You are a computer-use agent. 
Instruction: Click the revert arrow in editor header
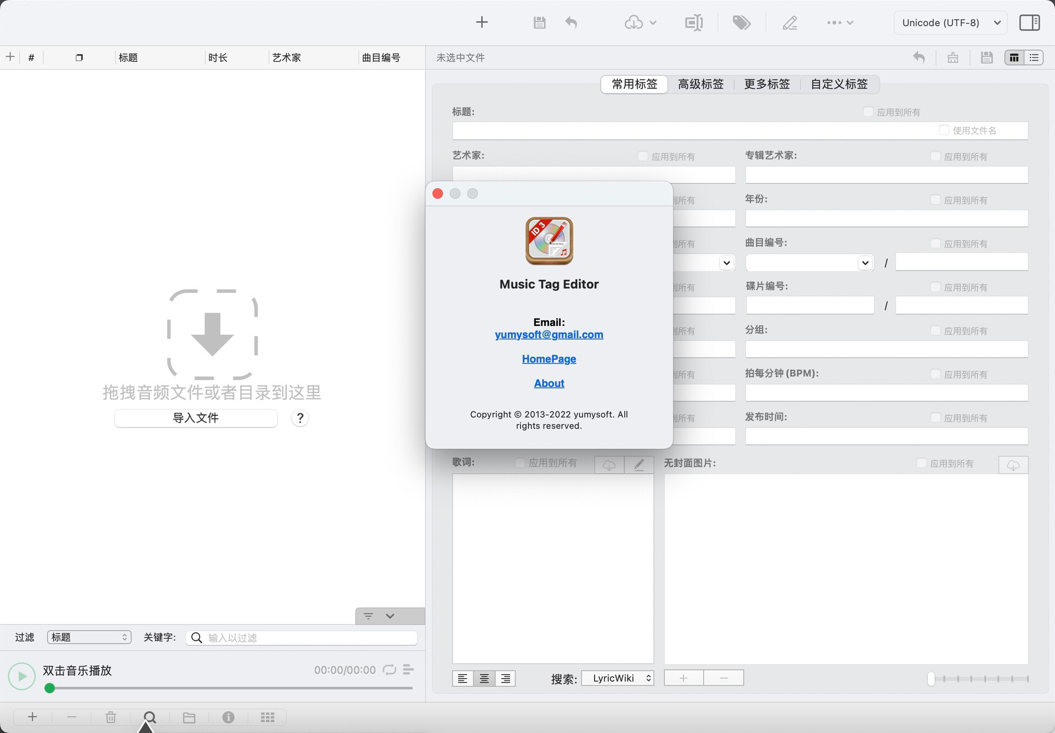pyautogui.click(x=919, y=57)
